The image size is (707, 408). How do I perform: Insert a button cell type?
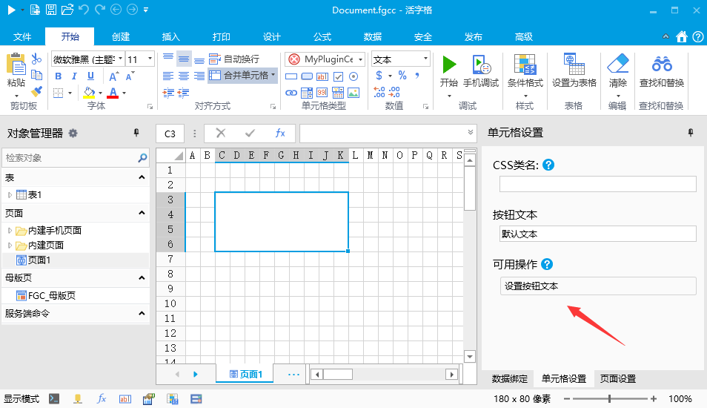pos(307,76)
